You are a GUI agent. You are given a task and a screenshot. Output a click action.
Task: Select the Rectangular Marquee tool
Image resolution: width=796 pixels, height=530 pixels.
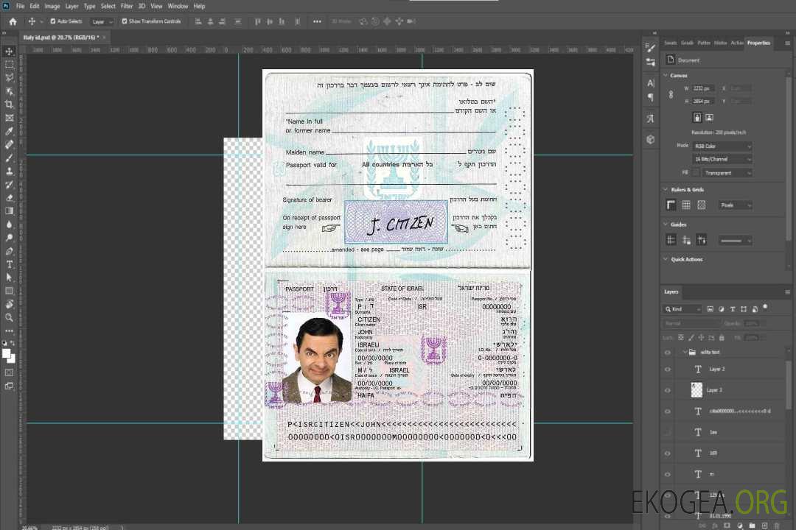(9, 65)
